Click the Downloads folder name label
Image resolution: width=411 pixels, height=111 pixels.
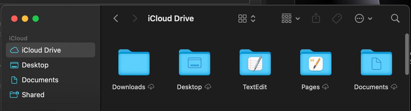(x=129, y=87)
